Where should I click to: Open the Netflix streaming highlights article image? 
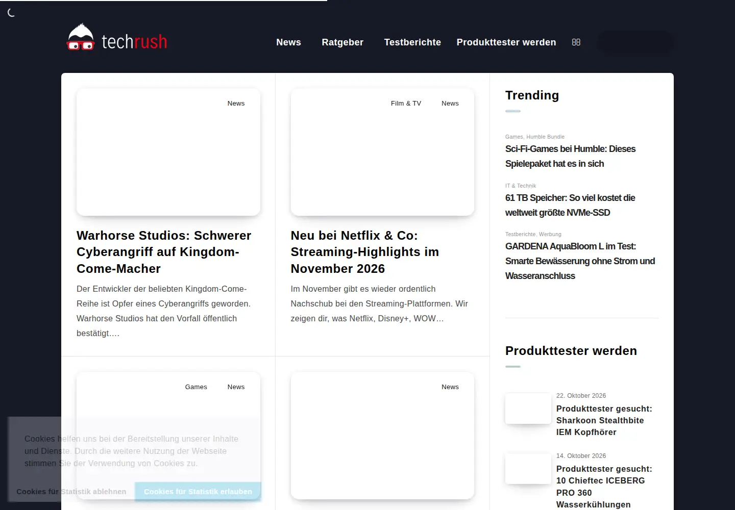pyautogui.click(x=382, y=152)
